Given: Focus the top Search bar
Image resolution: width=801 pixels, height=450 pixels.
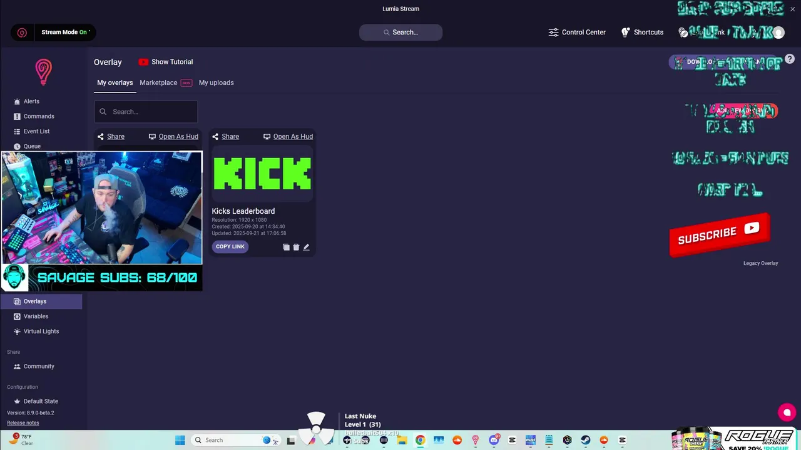Looking at the screenshot, I should [400, 32].
